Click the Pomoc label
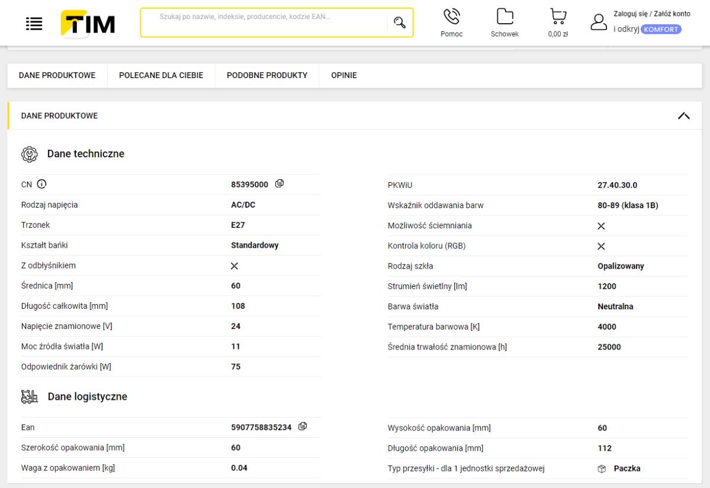The image size is (710, 488). pos(451,34)
